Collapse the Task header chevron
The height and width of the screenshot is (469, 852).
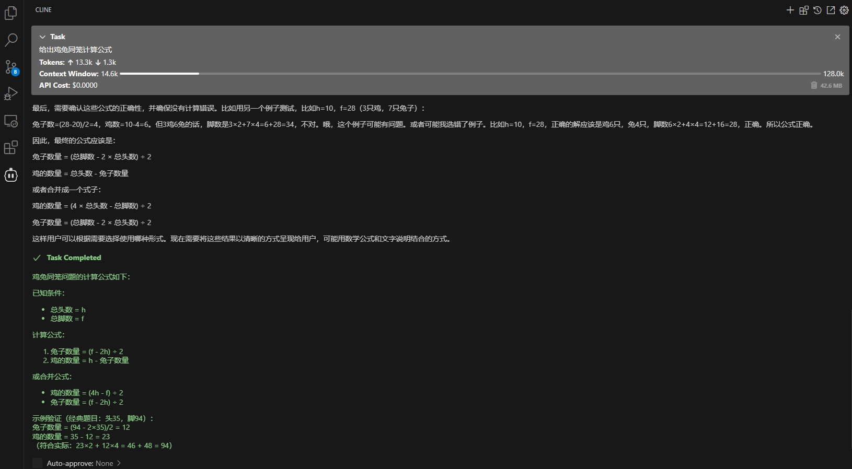[x=42, y=37]
